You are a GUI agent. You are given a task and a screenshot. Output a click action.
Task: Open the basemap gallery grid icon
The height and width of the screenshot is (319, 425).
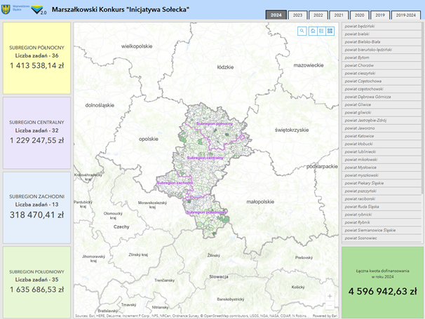(330, 31)
